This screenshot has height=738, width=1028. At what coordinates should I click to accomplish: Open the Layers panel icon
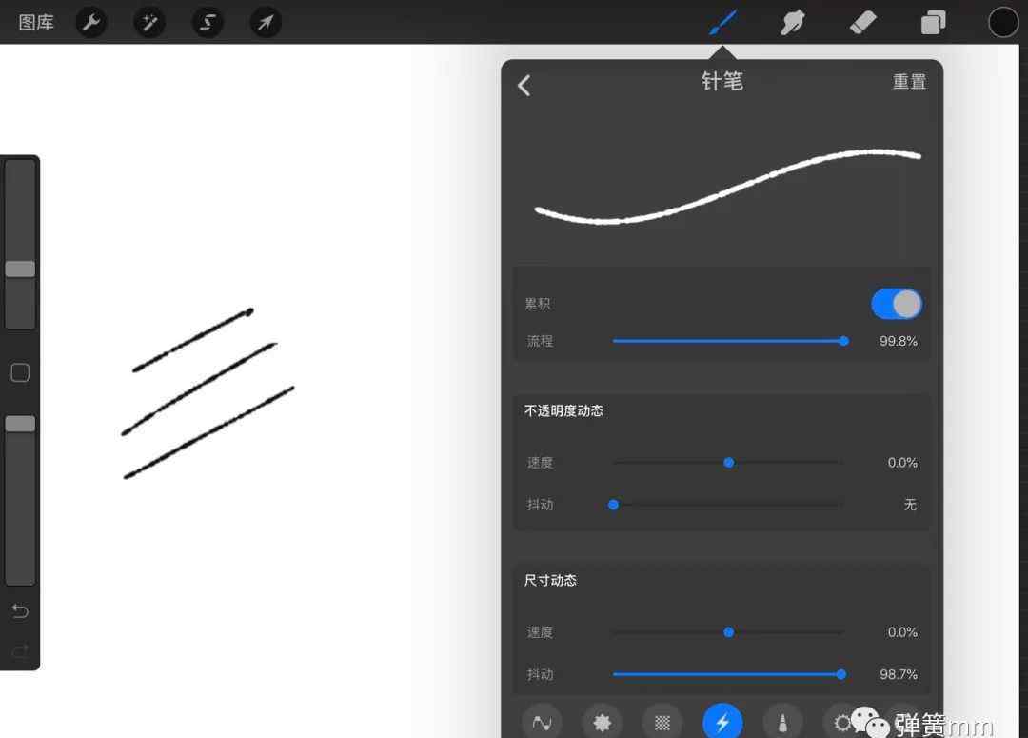coord(933,22)
